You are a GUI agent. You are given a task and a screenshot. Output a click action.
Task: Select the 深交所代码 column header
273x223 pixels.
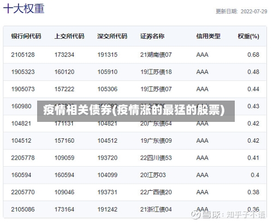pos(112,36)
